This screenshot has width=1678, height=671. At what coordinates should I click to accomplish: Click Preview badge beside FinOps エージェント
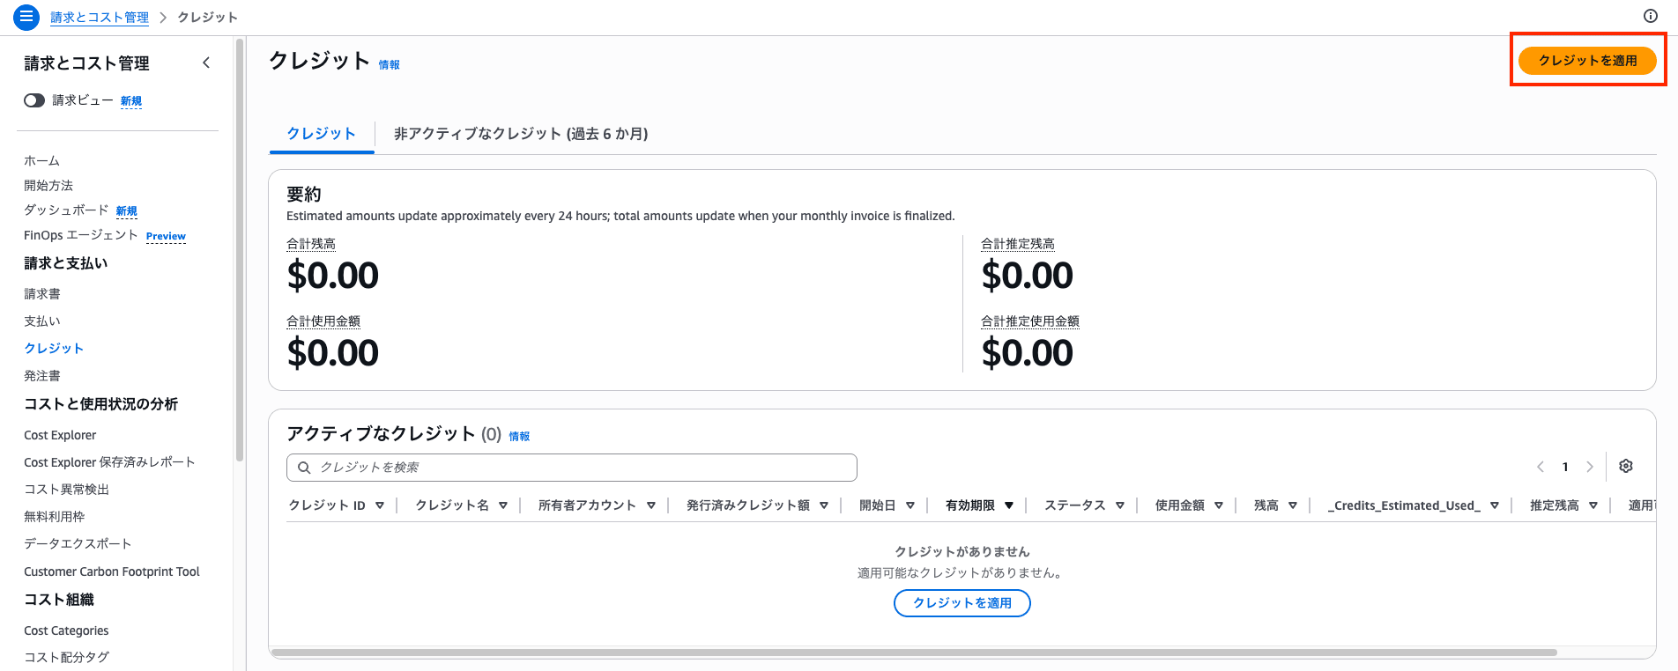[166, 236]
